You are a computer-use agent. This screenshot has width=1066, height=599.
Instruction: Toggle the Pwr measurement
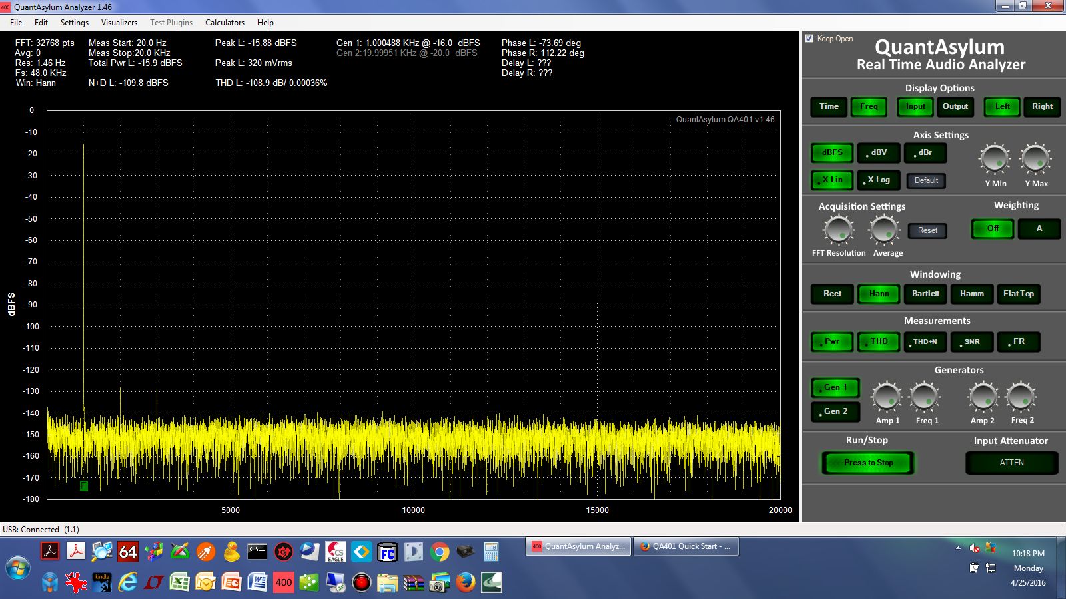point(832,341)
